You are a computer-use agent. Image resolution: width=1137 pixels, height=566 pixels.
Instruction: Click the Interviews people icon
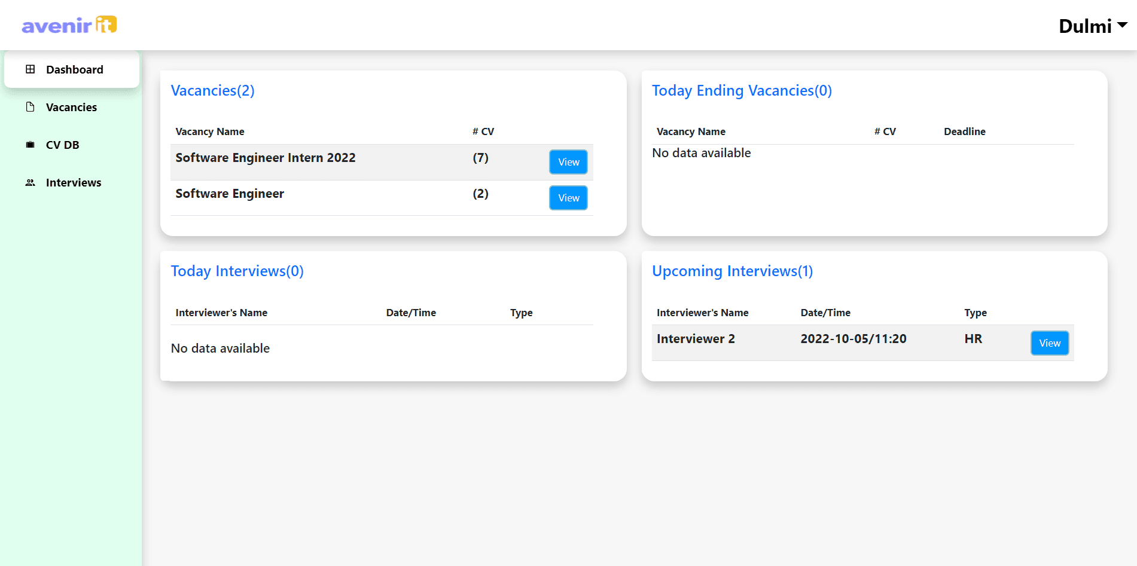(x=30, y=182)
